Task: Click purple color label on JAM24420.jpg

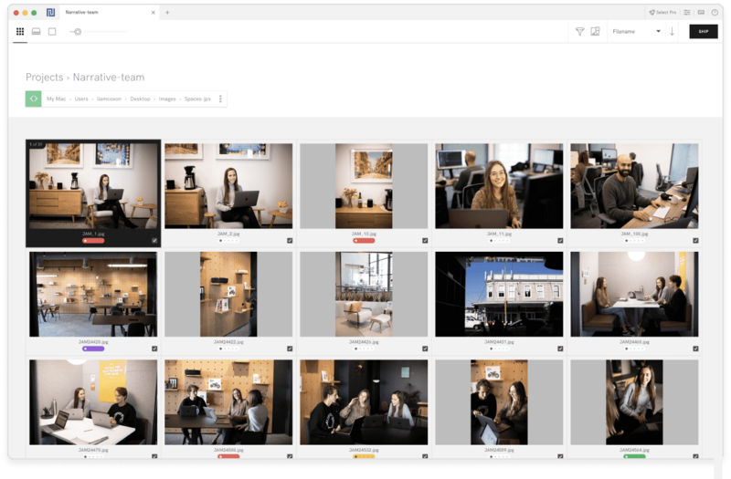Action: [x=93, y=349]
